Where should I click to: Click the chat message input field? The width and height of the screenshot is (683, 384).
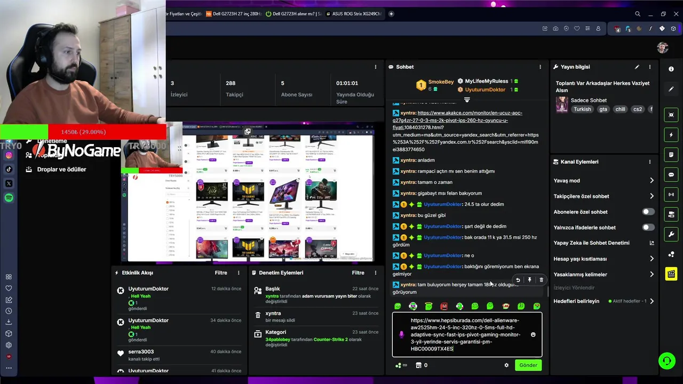[x=467, y=334]
